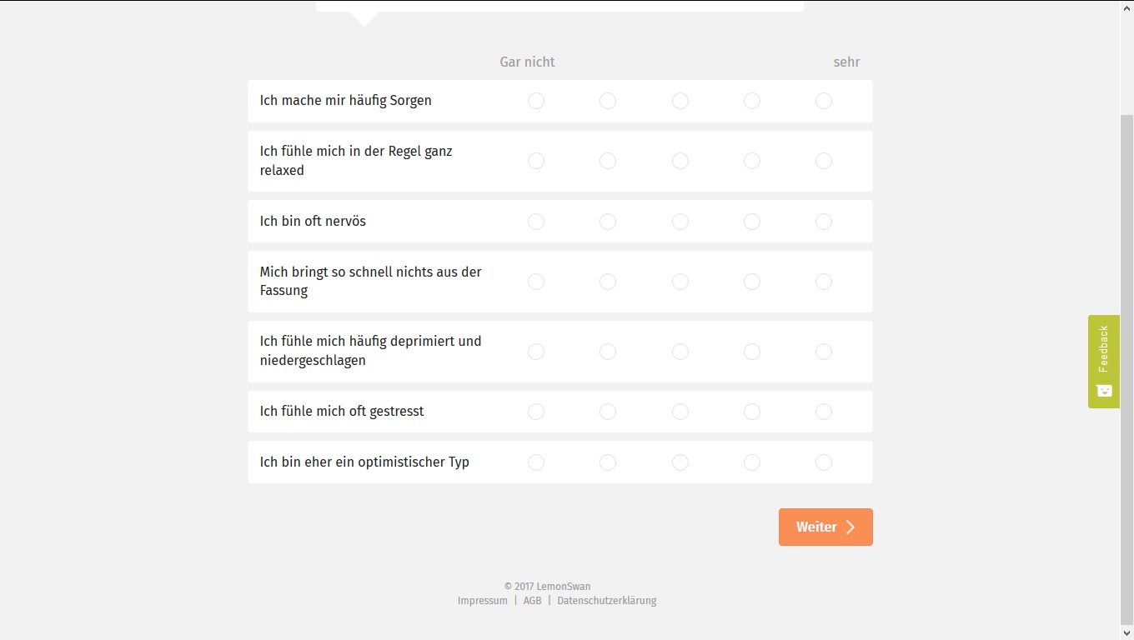This screenshot has width=1134, height=640.
Task: Click the Feedback smiley icon
Action: coord(1104,391)
